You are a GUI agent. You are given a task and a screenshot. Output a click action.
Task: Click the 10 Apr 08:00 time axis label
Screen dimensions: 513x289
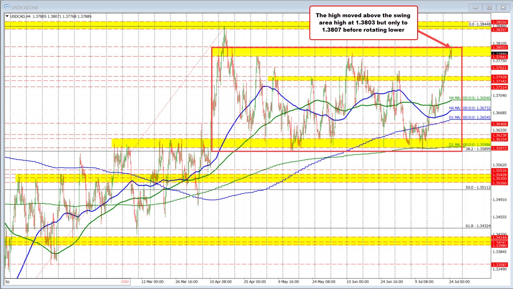point(221,282)
